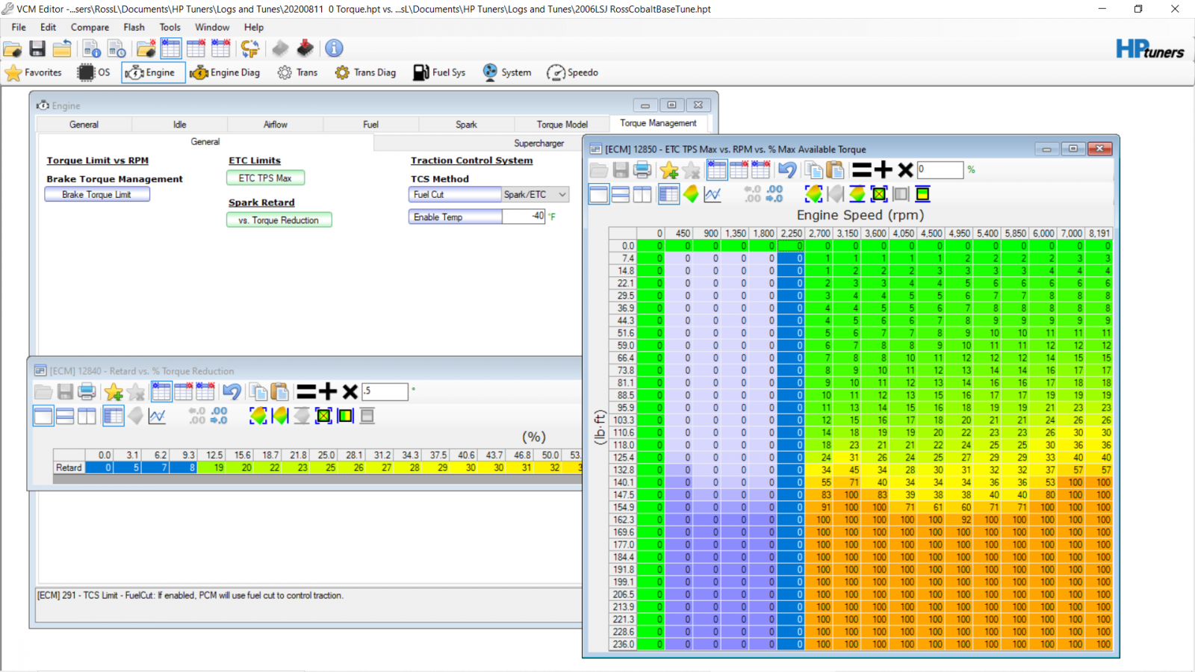Save the tune using the floppy disk icon
Viewport: 1195px width, 672px height.
tap(37, 49)
